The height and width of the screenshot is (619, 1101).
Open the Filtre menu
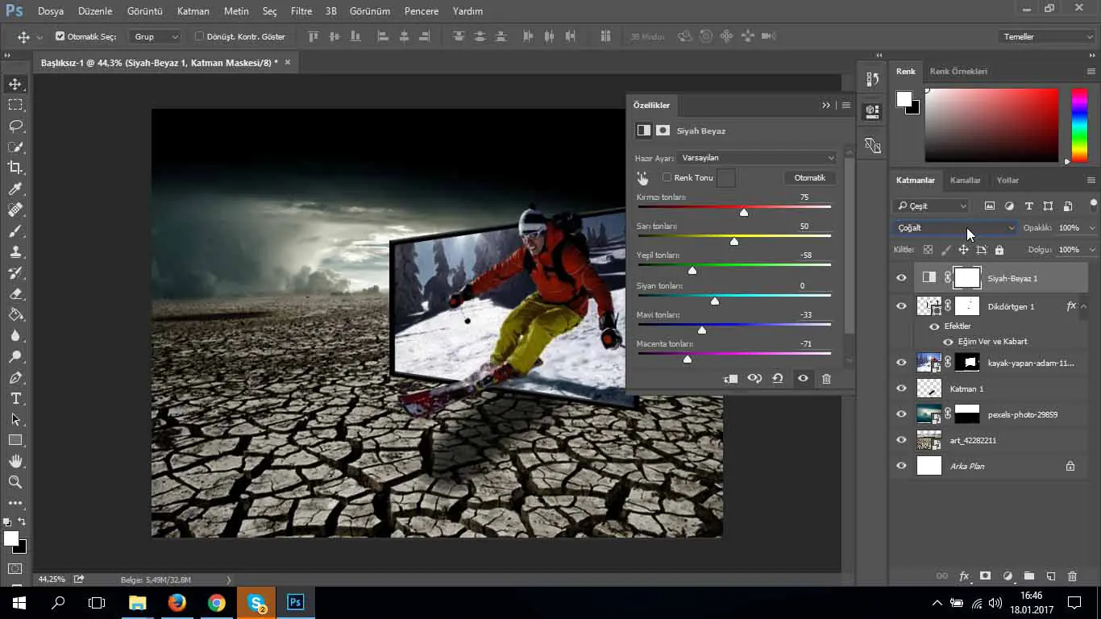click(x=301, y=11)
